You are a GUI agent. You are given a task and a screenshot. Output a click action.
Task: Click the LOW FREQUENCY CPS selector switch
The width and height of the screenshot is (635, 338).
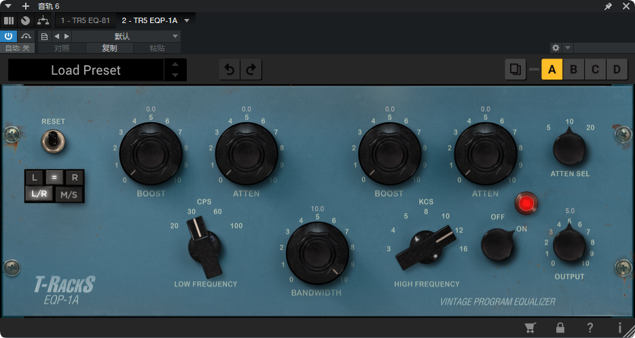(x=204, y=247)
